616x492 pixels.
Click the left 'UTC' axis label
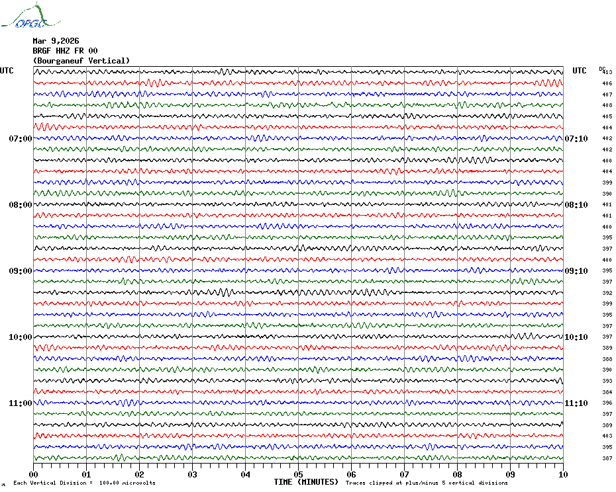[x=7, y=71]
